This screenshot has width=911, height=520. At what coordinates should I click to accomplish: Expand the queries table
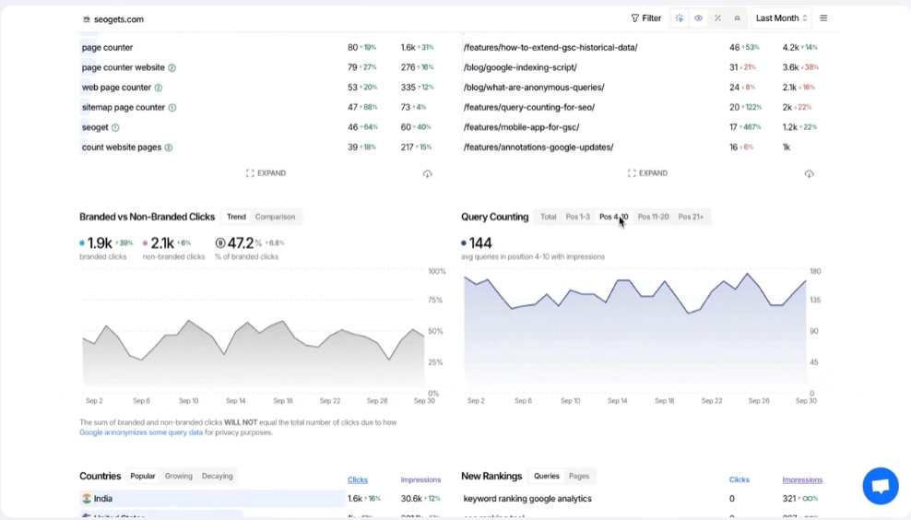tap(266, 173)
